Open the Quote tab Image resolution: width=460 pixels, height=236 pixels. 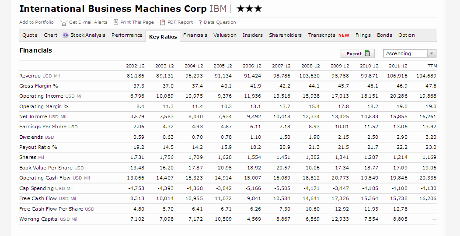coord(30,35)
